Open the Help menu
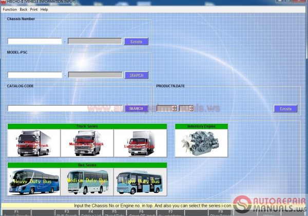Image resolution: width=308 pixels, height=216 pixels. (44, 9)
